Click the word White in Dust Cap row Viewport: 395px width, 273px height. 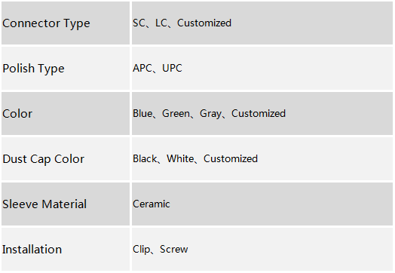[180, 158]
